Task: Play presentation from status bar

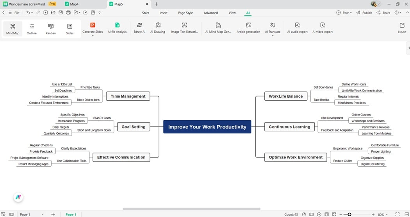Action: click(x=319, y=214)
